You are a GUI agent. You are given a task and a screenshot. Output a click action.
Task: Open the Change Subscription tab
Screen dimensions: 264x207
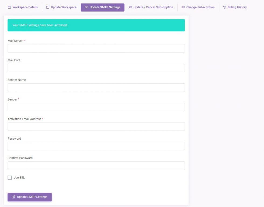(200, 7)
